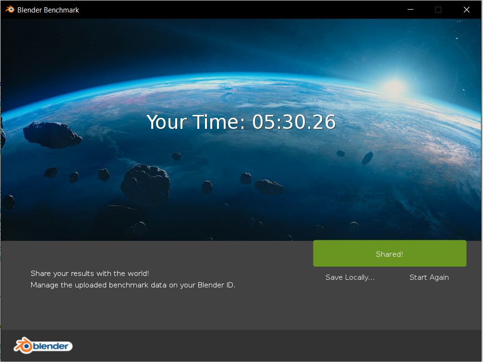Click the Blender logo in footer
Screen dimensions: 483x362
[43, 346]
